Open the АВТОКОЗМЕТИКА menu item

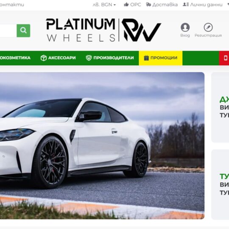point(15,58)
